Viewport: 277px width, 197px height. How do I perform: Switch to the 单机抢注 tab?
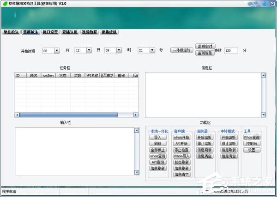(11, 32)
